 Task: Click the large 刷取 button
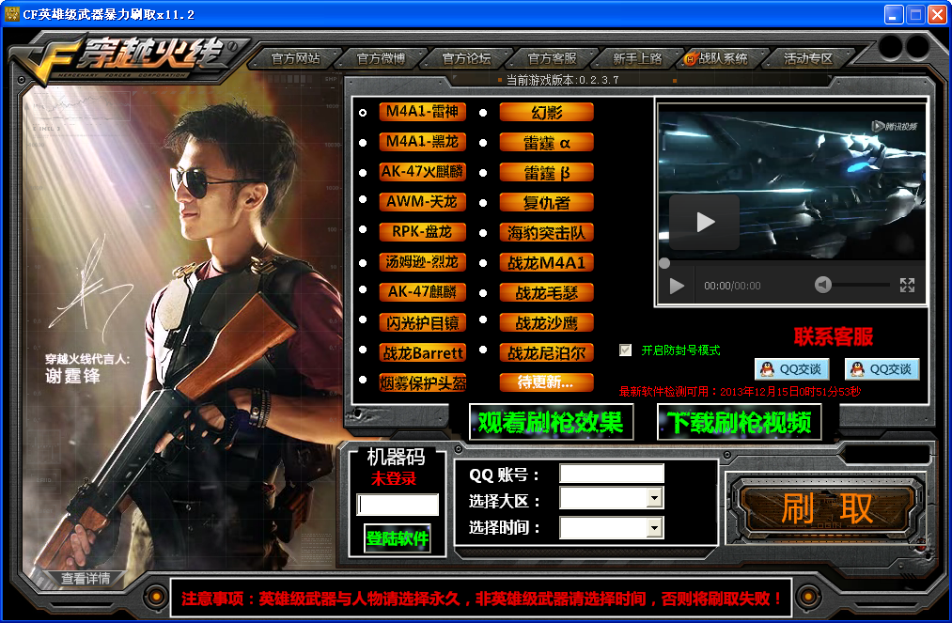[826, 509]
